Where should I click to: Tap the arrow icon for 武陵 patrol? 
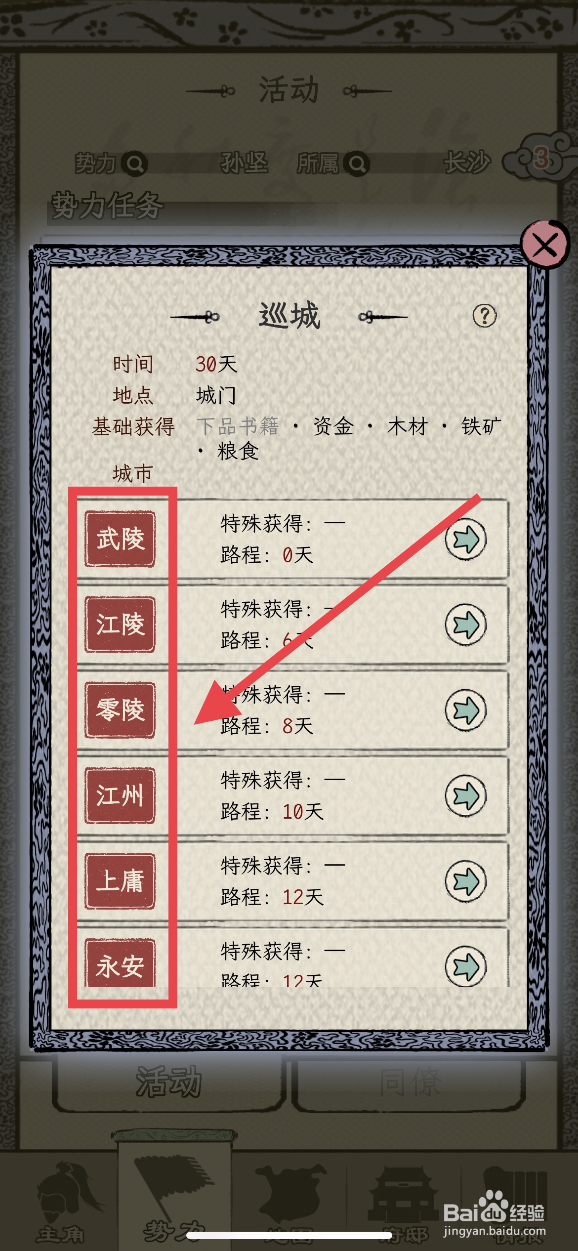(466, 539)
